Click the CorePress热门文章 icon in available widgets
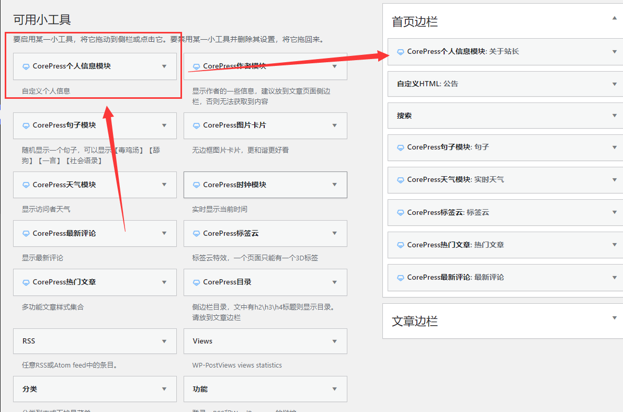The image size is (623, 412). (x=26, y=282)
